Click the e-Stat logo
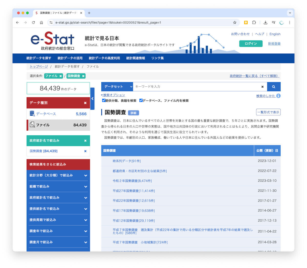This screenshot has width=307, height=268. coord(52,41)
